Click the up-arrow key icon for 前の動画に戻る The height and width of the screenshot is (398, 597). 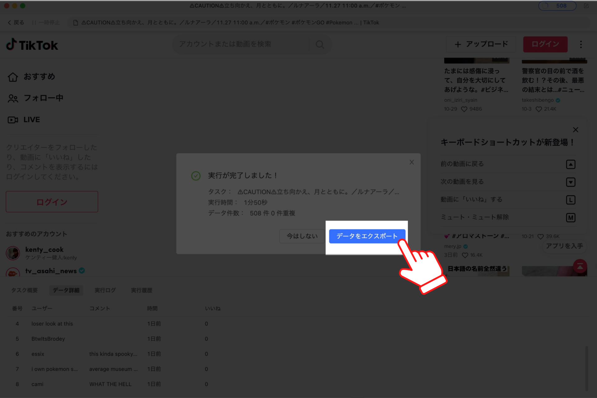click(571, 164)
